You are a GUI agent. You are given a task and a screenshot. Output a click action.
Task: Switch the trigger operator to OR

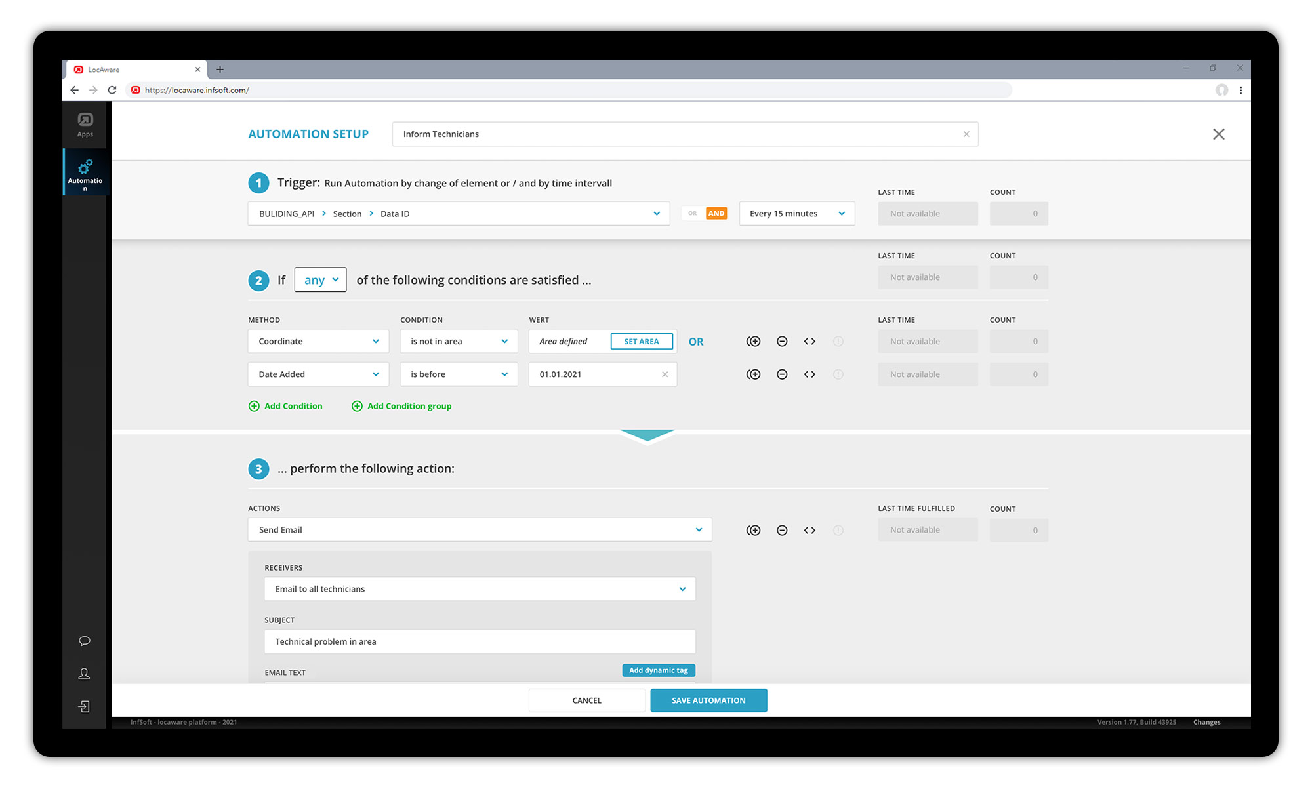click(x=693, y=214)
